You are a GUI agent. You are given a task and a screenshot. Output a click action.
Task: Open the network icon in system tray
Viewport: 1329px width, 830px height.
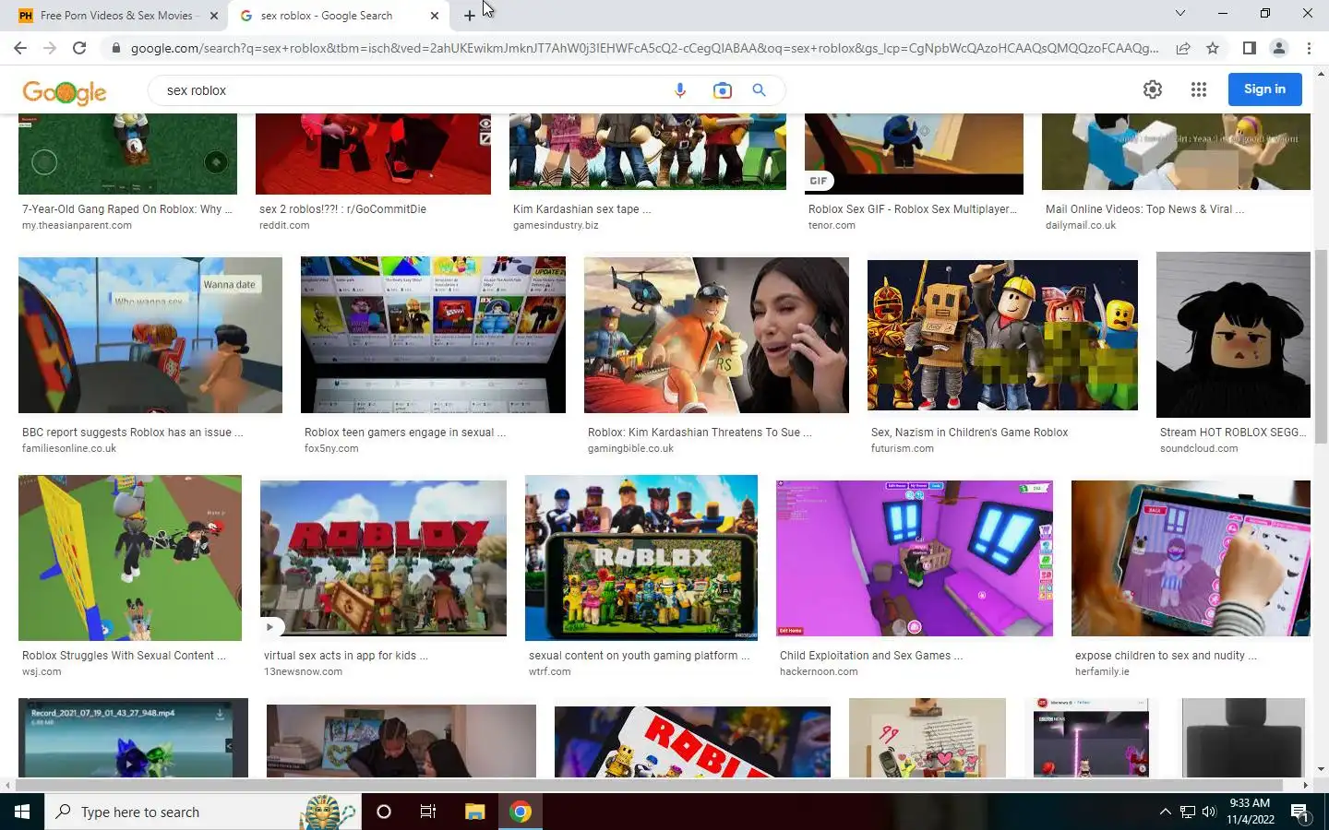[1188, 812]
